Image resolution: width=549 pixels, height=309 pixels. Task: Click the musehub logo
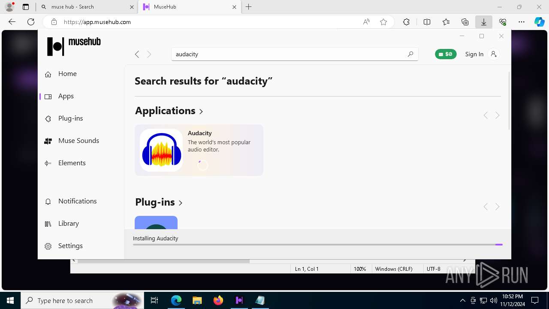pos(74,46)
